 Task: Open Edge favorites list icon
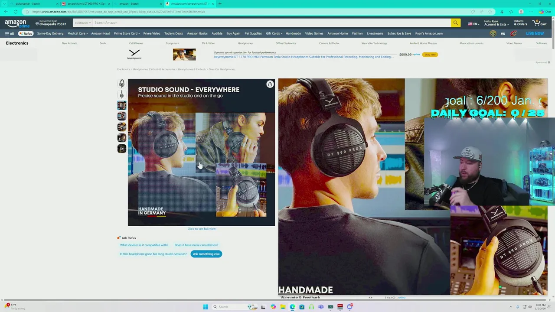coord(511,12)
